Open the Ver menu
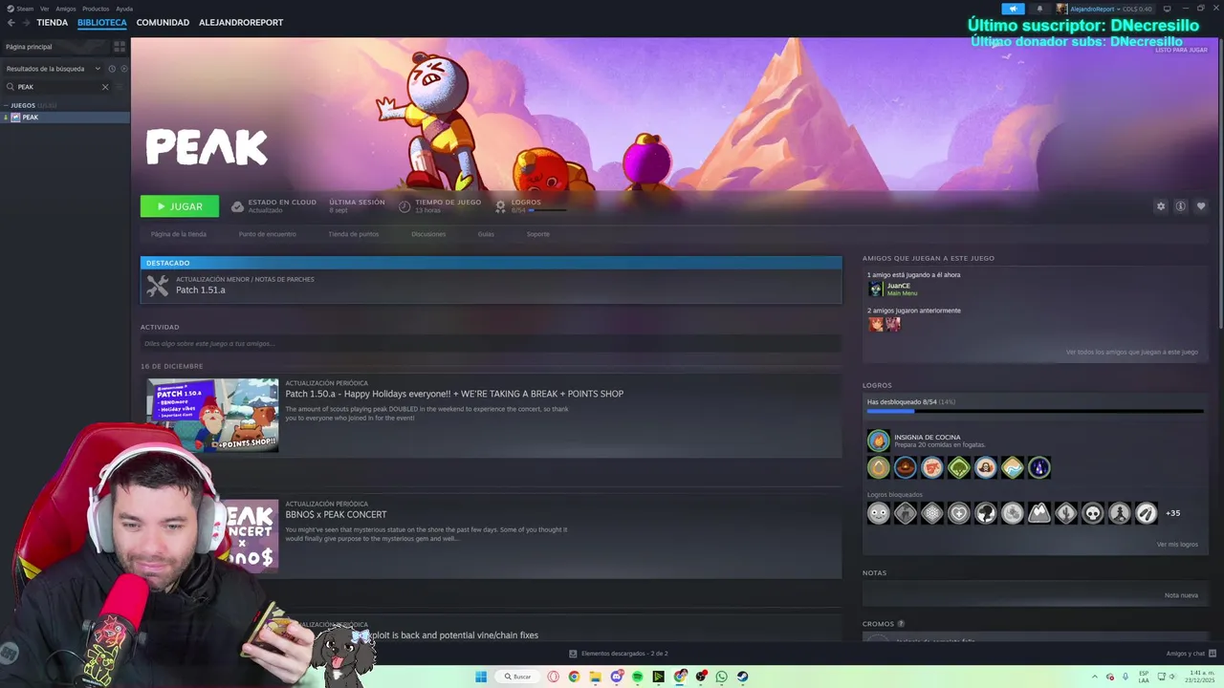The image size is (1224, 688). click(44, 9)
